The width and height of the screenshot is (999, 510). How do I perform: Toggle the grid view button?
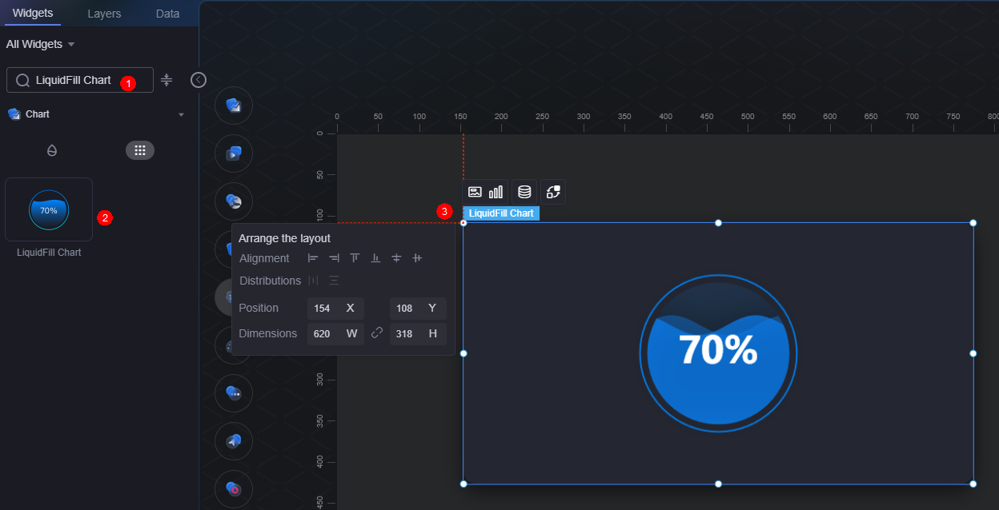[140, 150]
